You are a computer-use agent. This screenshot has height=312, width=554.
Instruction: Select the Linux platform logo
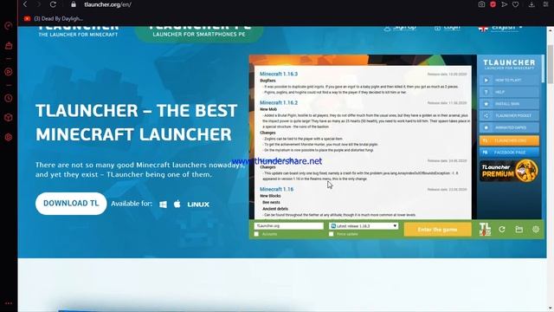(198, 205)
